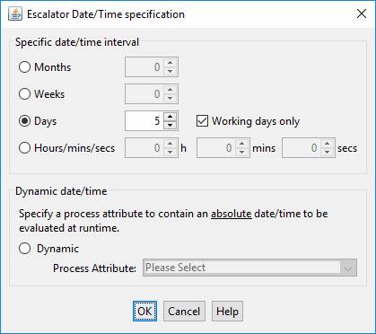
Task: Choose the Hours/mins/secs radio option
Action: coord(24,148)
